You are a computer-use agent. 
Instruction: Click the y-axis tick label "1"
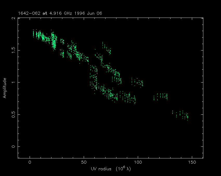click(13, 82)
